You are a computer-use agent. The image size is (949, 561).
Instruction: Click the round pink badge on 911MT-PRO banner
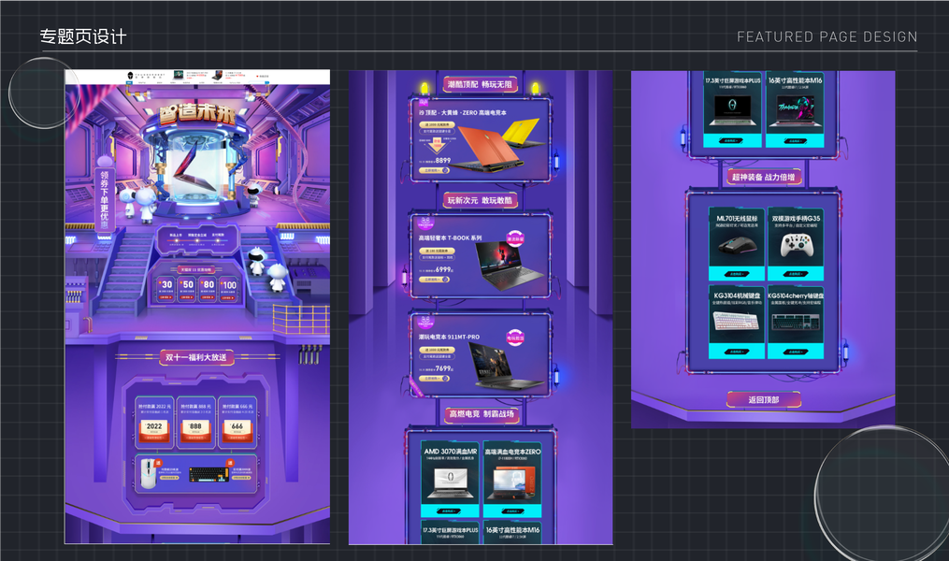(x=515, y=338)
